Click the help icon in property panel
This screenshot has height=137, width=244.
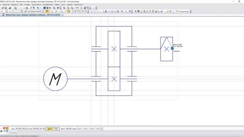point(7,131)
